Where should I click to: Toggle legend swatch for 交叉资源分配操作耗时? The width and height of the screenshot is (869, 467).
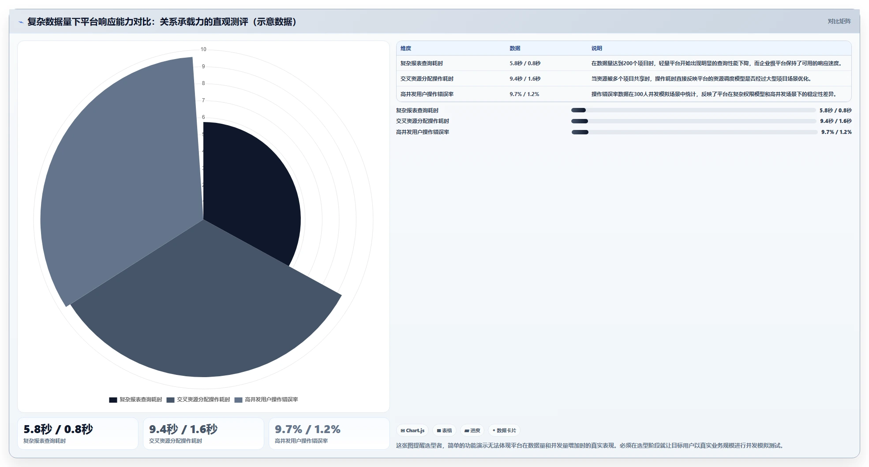tap(171, 400)
